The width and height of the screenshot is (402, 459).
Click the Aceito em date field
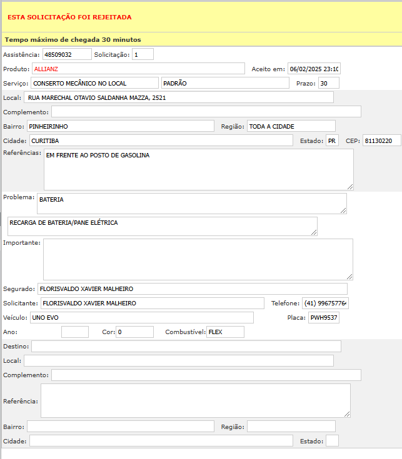pyautogui.click(x=314, y=69)
